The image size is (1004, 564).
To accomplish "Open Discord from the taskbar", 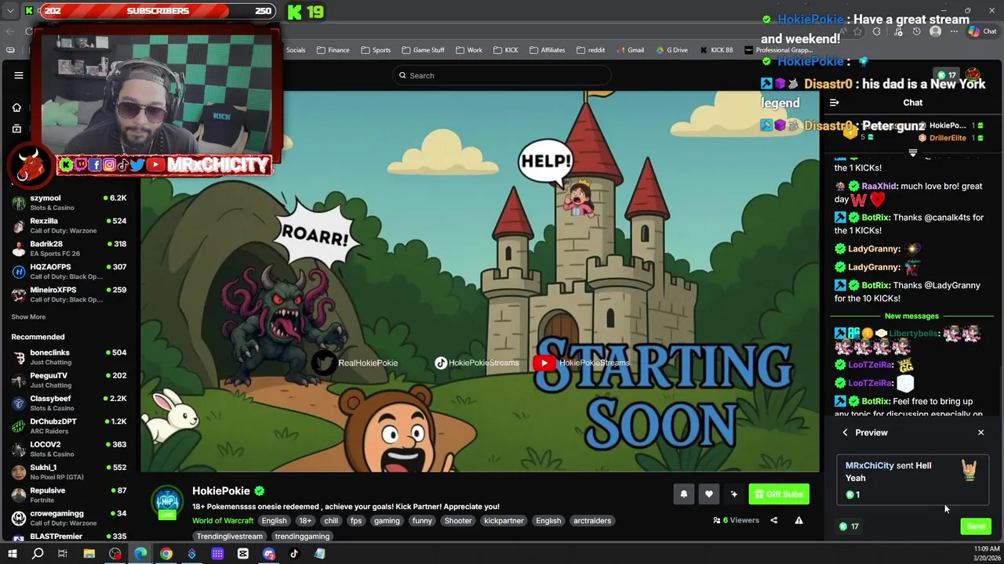I will [269, 554].
